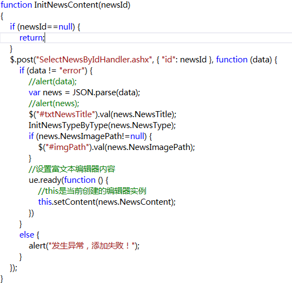The height and width of the screenshot is (283, 292).
Task: Click the comment //alert(data);
Action: point(52,82)
